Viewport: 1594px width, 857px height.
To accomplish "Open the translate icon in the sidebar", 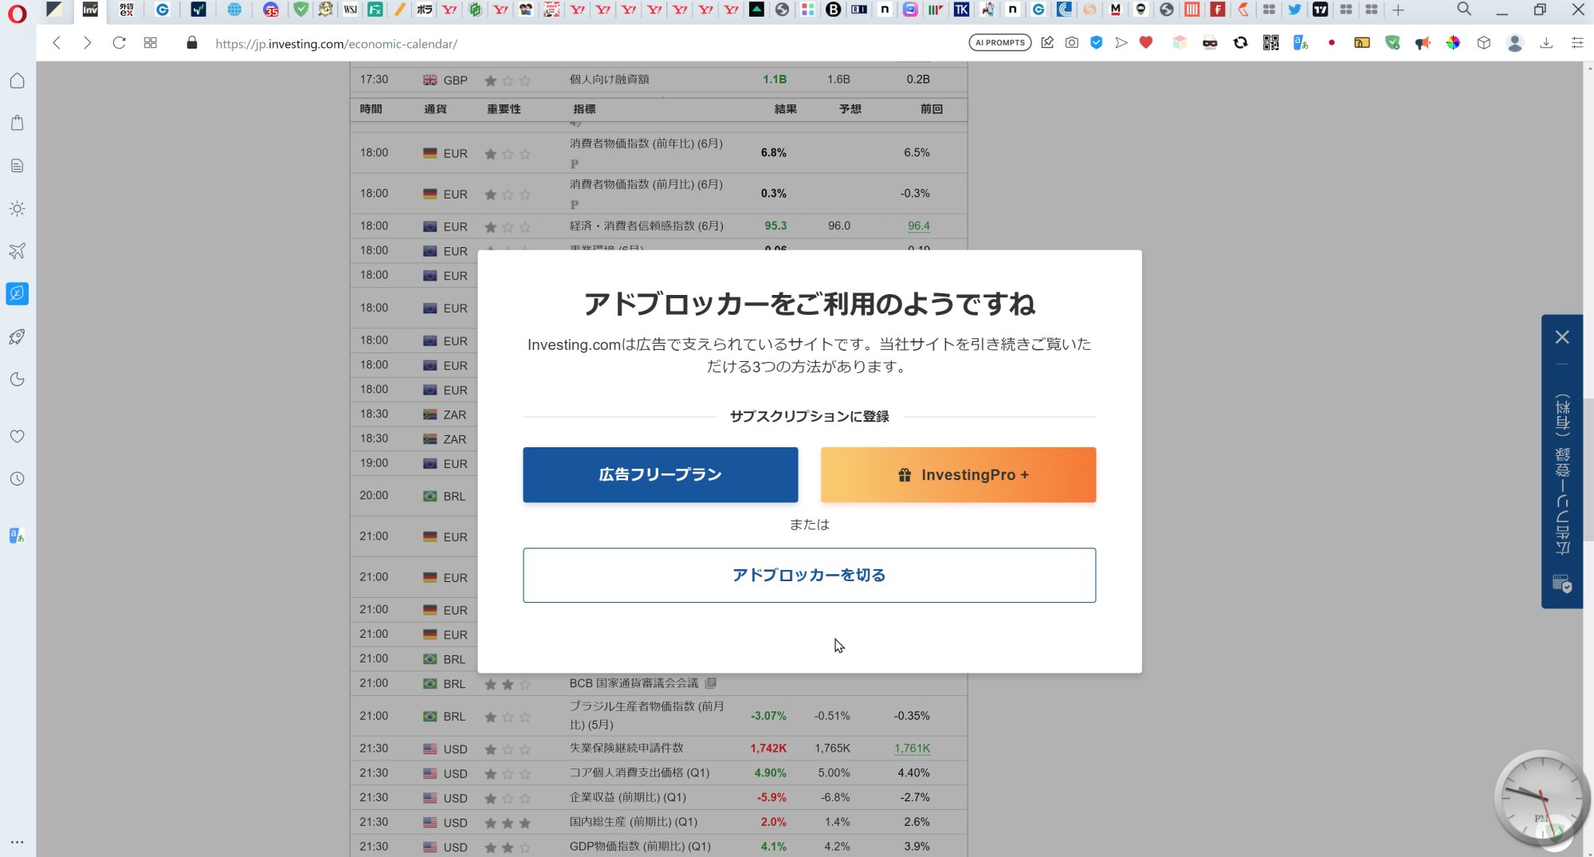I will coord(17,536).
